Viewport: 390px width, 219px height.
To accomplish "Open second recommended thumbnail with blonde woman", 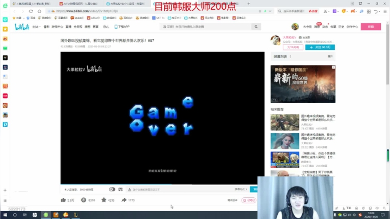I will coord(285,141).
